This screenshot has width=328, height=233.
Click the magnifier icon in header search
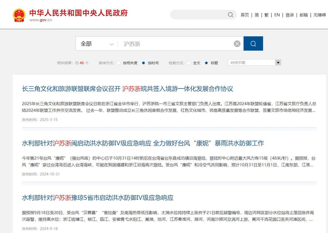231,14
